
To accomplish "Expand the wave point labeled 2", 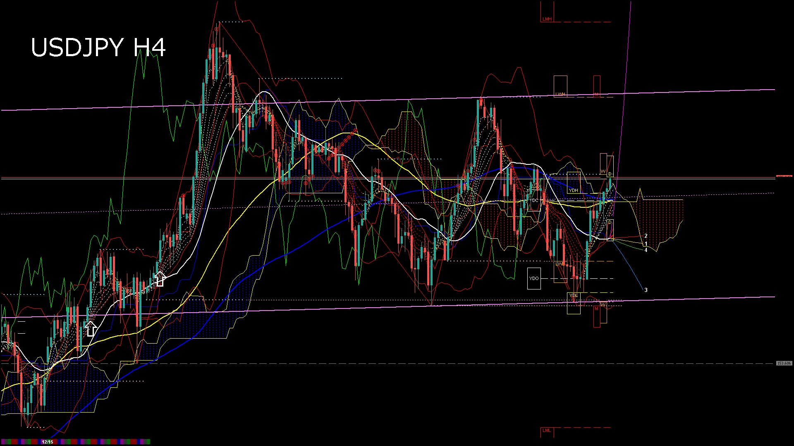I will click(646, 235).
